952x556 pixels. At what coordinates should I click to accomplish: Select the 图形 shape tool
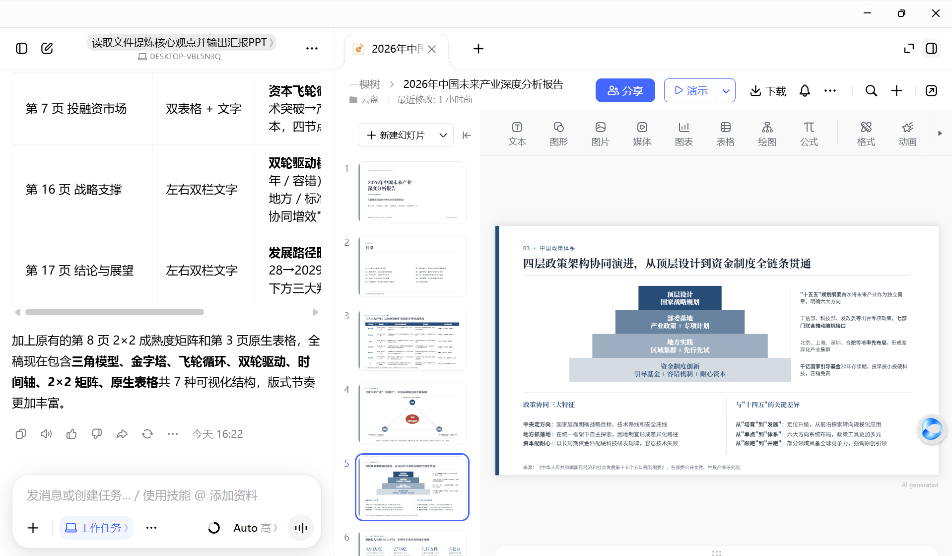(x=558, y=134)
